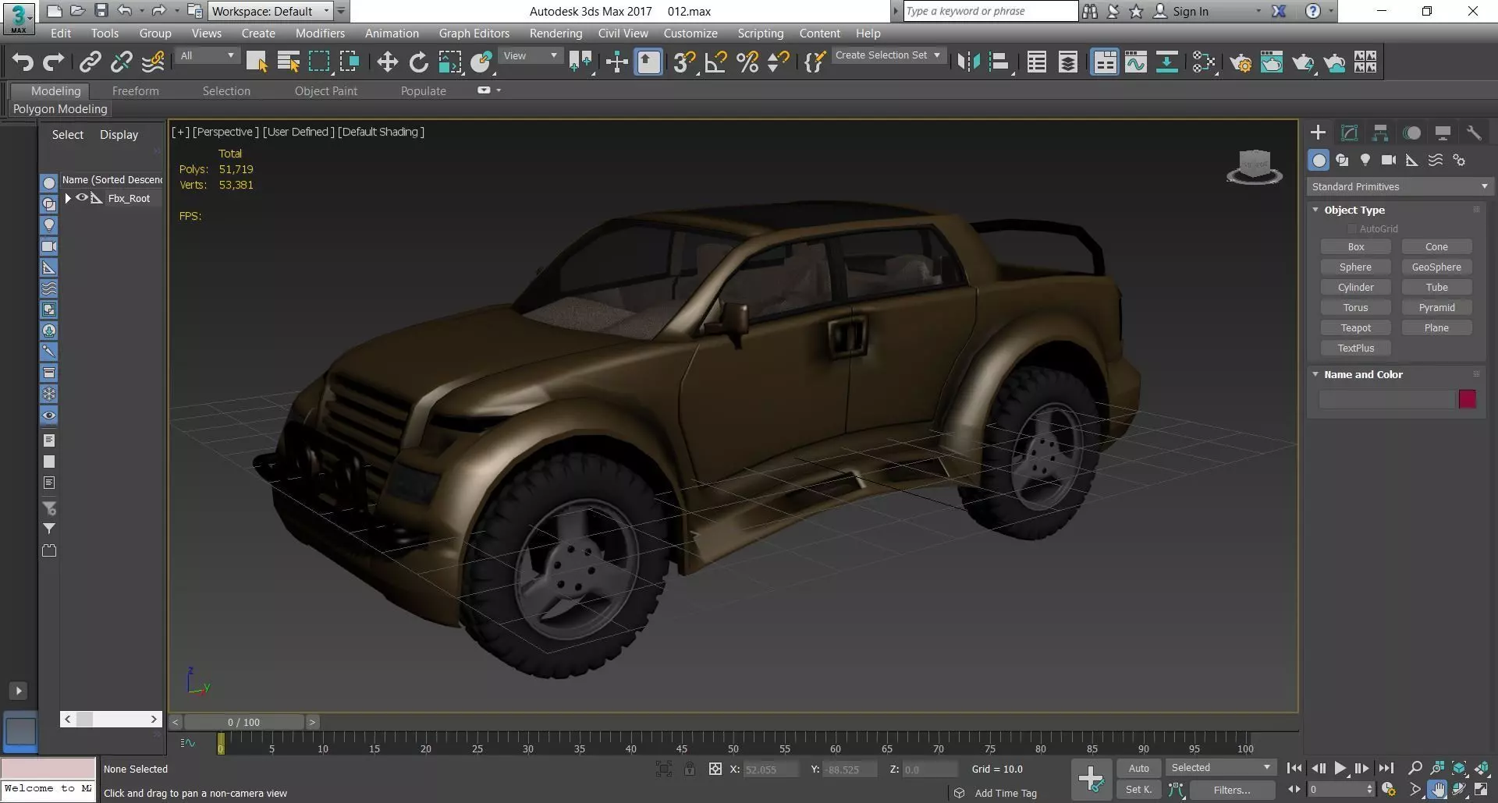This screenshot has width=1498, height=803.
Task: Open the Scripting menu
Action: [x=760, y=34]
